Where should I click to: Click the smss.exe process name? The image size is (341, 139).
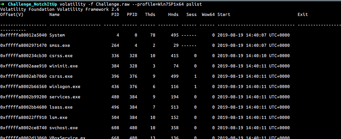(59, 46)
